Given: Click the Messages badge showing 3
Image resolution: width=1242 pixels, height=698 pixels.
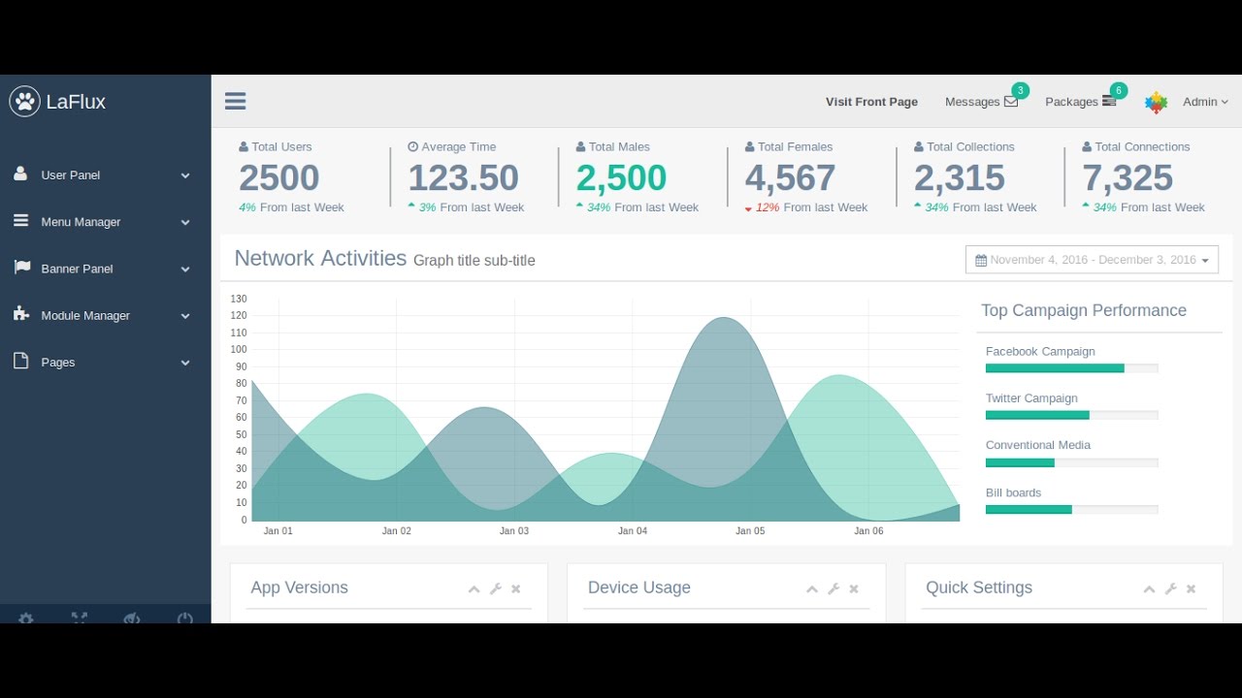Looking at the screenshot, I should (x=1020, y=90).
